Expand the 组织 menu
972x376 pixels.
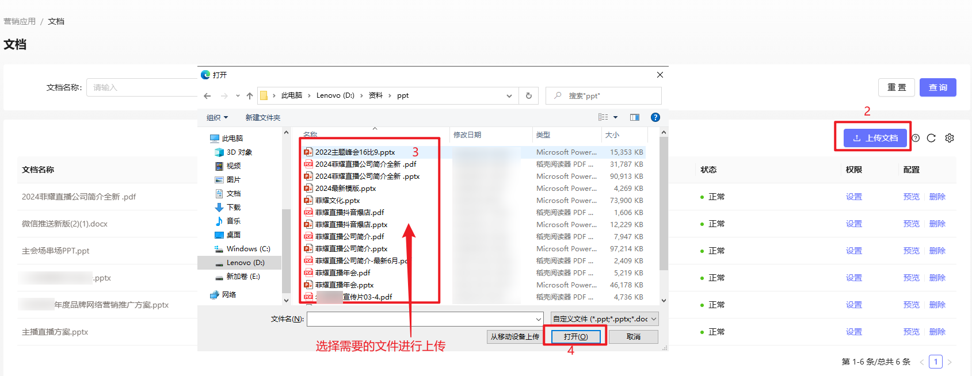(x=217, y=117)
